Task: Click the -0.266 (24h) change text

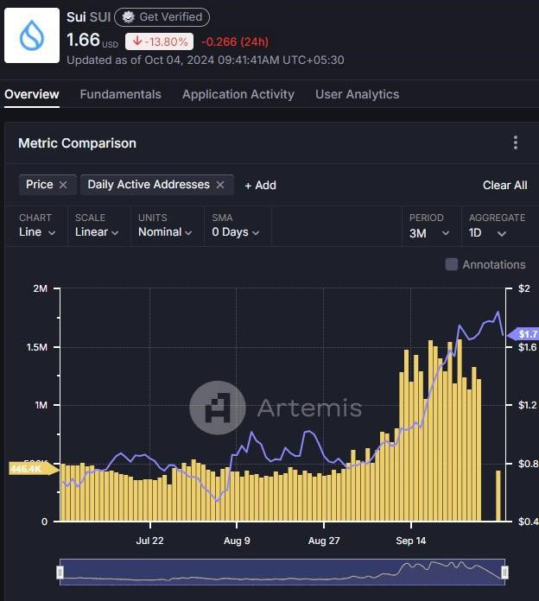Action: click(235, 41)
